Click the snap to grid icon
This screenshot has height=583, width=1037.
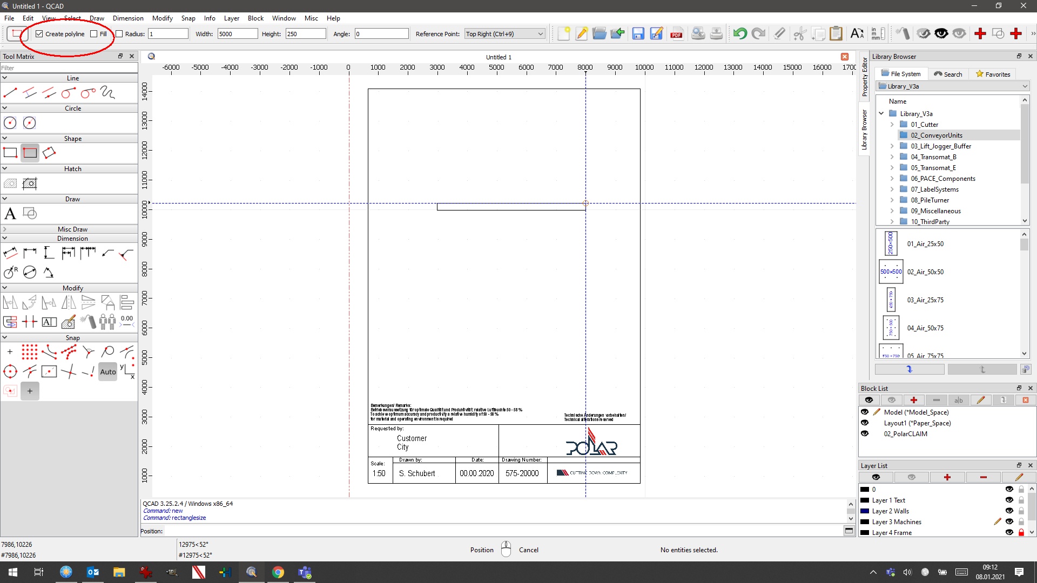(30, 352)
